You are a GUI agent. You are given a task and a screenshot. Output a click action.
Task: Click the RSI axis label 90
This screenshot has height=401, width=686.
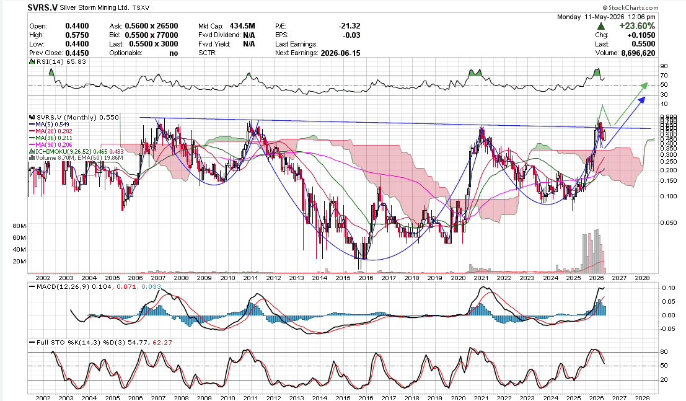tap(664, 66)
